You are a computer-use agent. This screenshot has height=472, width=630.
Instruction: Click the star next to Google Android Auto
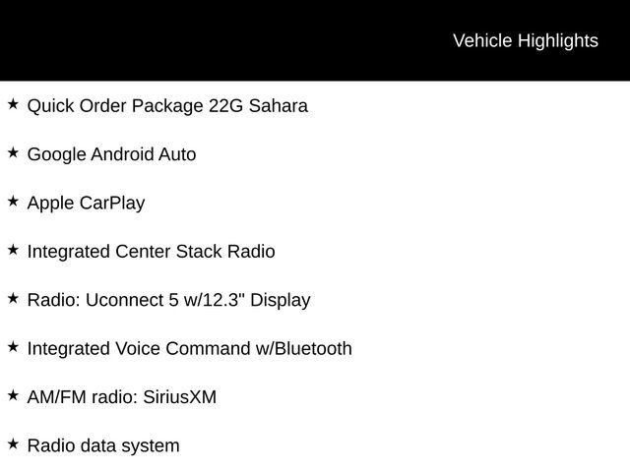(x=13, y=153)
